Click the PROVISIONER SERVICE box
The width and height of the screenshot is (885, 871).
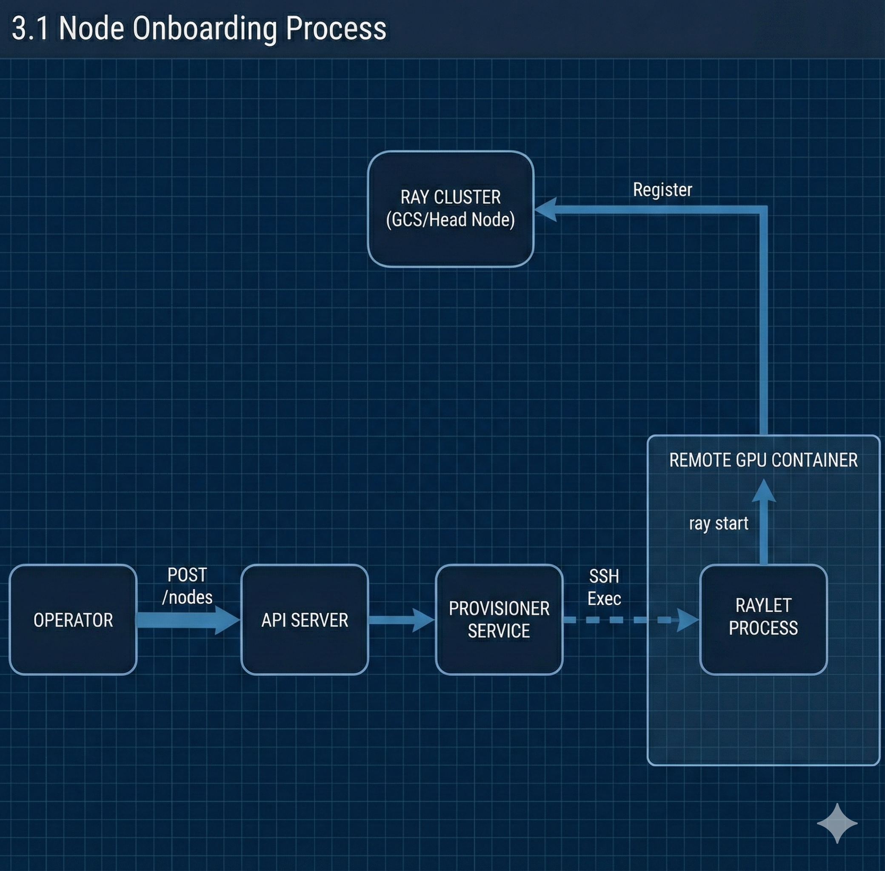[499, 620]
